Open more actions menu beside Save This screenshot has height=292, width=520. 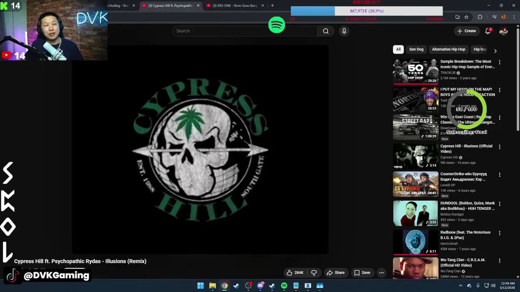tap(381, 273)
